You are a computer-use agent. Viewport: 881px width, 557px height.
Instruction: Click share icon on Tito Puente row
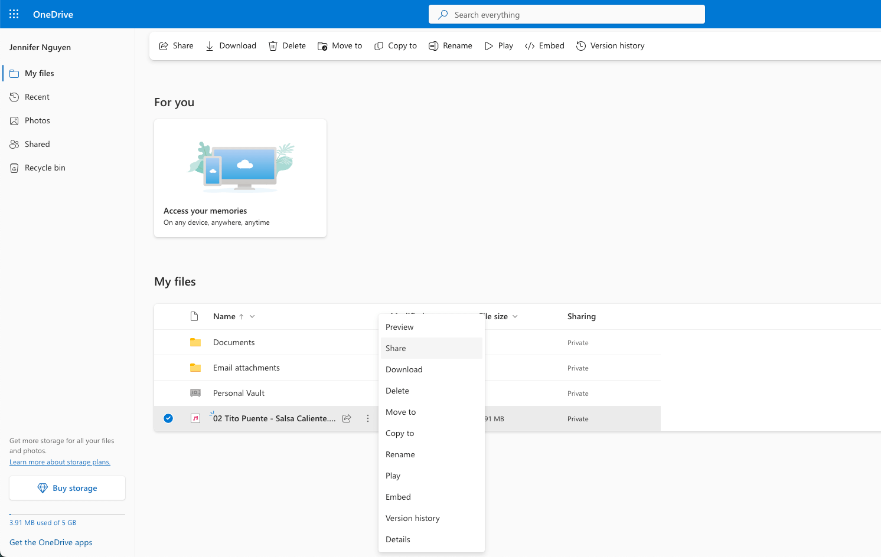click(x=347, y=418)
